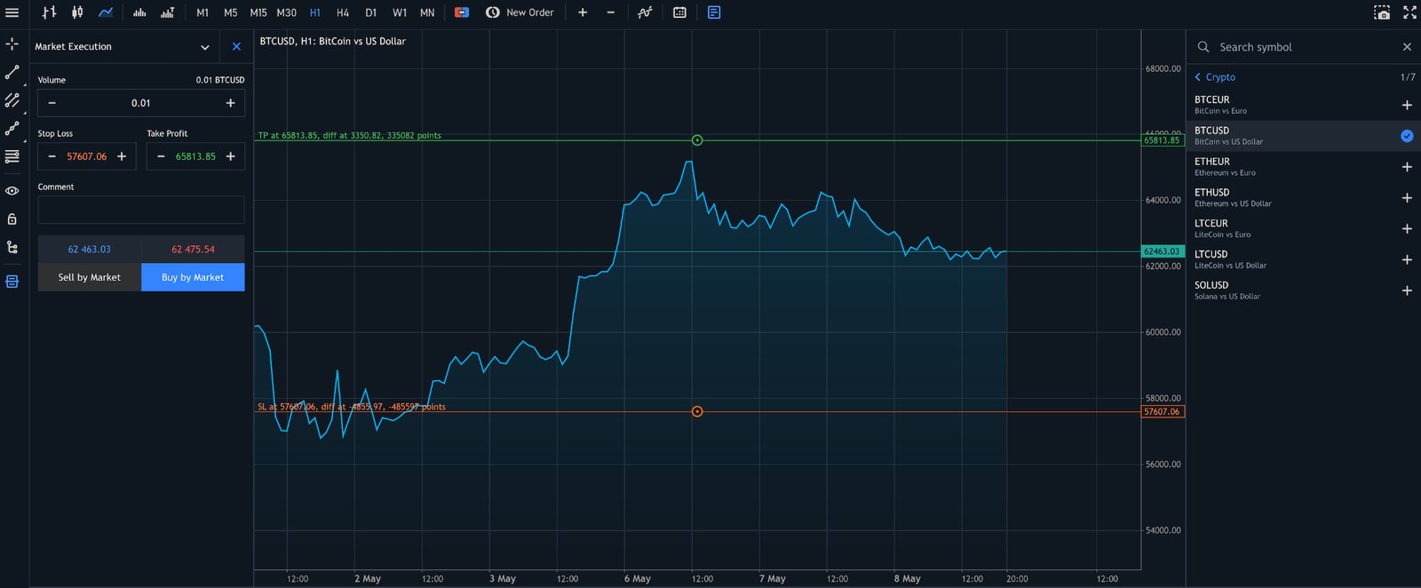1421x588 pixels.
Task: Go back from the Crypto category
Action: [1215, 77]
